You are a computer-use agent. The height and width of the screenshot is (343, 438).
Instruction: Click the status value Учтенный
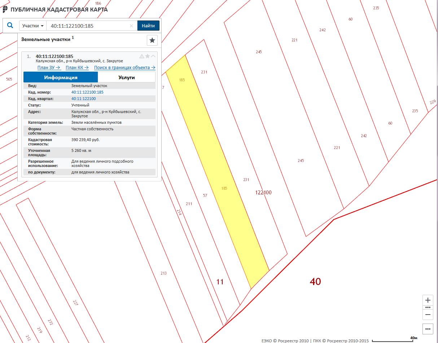point(80,105)
